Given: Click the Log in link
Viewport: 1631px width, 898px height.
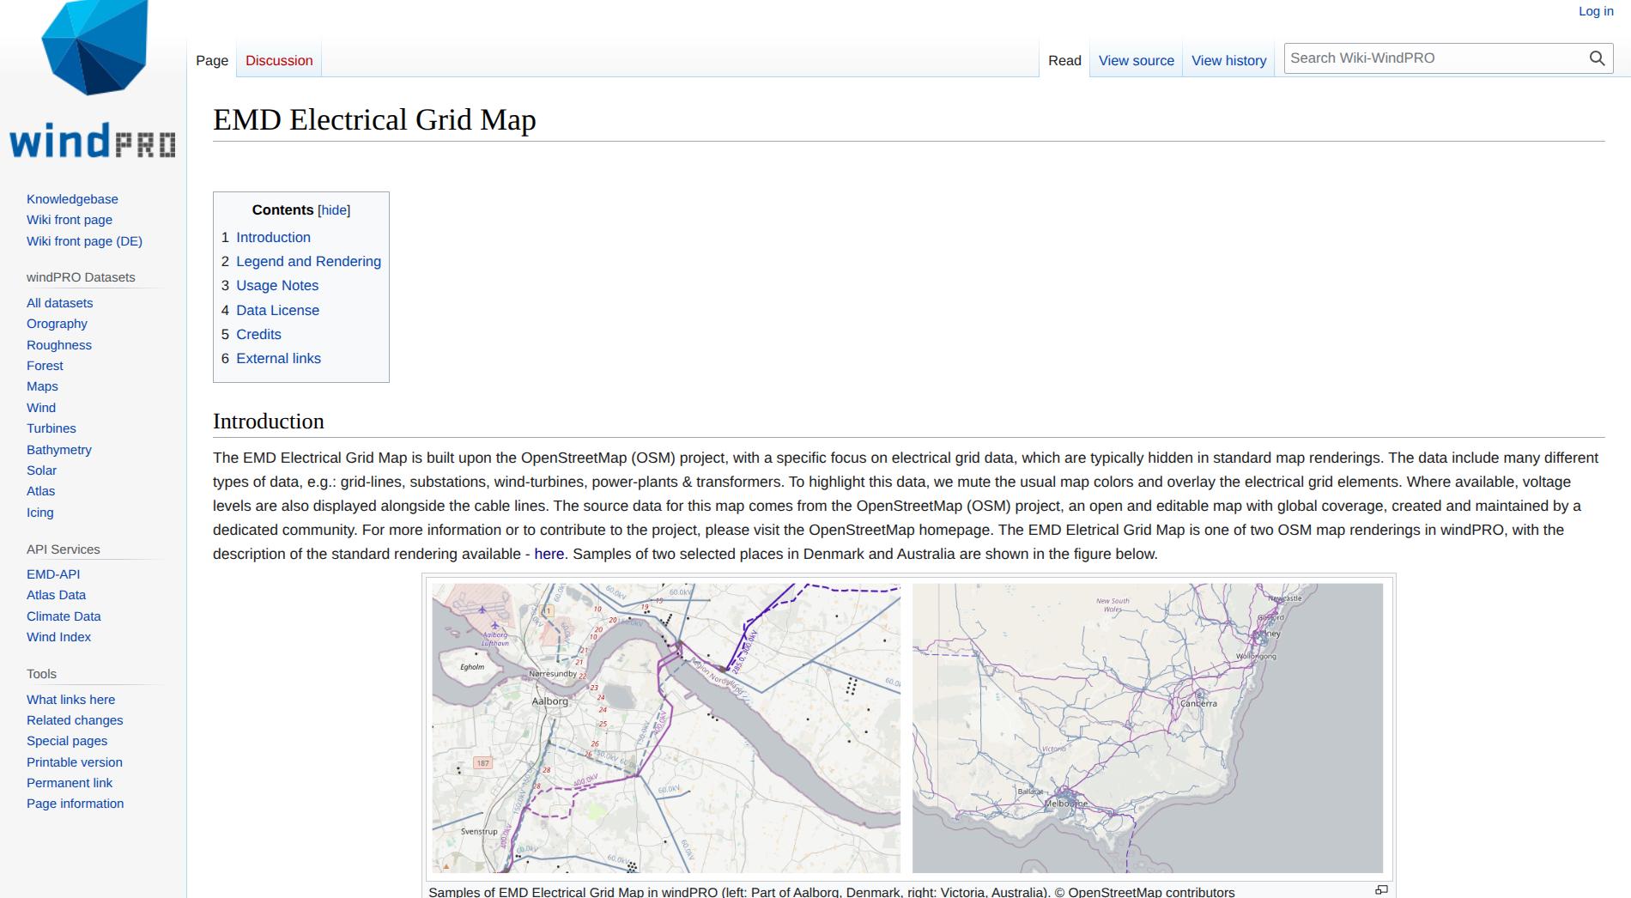Looking at the screenshot, I should [x=1596, y=11].
